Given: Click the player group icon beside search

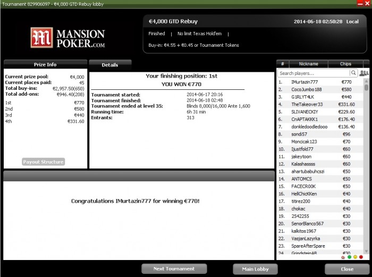Looking at the screenshot, I should 363,73.
